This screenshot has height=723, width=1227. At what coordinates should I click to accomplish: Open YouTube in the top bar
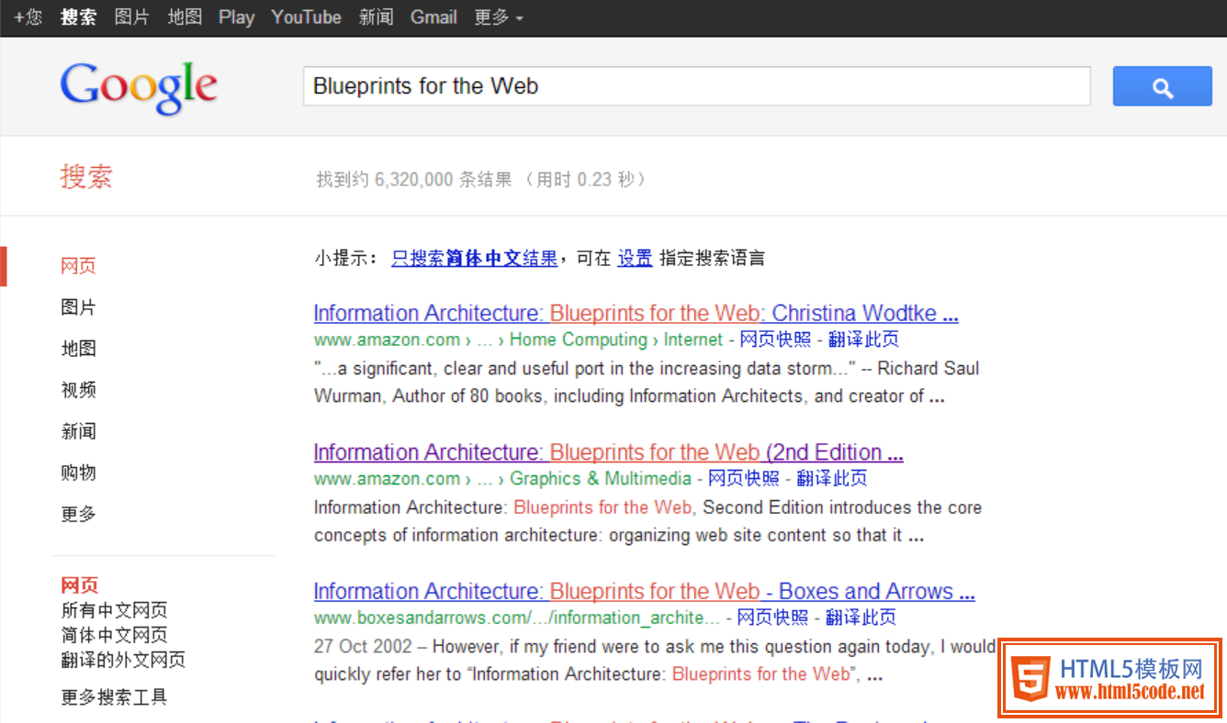(306, 17)
